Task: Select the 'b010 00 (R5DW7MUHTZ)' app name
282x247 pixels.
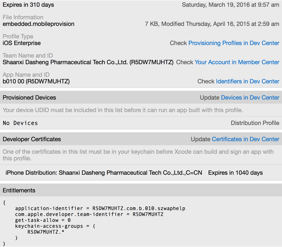Action: [x=36, y=81]
